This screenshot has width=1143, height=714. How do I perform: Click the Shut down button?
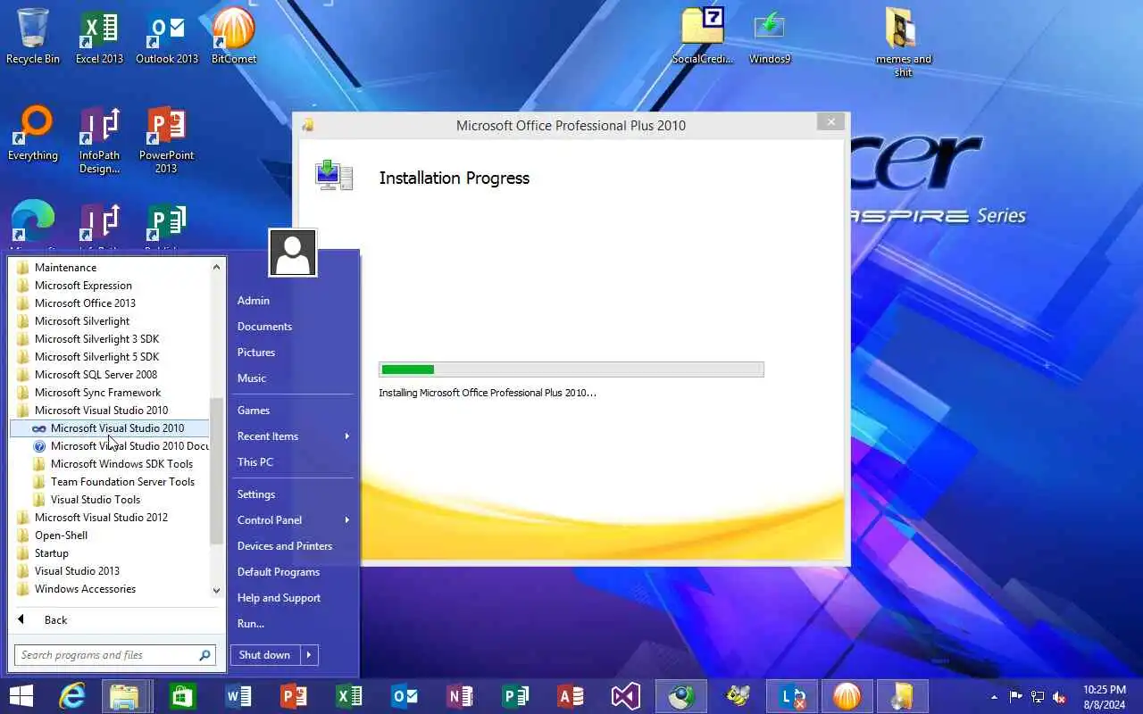[x=265, y=655]
